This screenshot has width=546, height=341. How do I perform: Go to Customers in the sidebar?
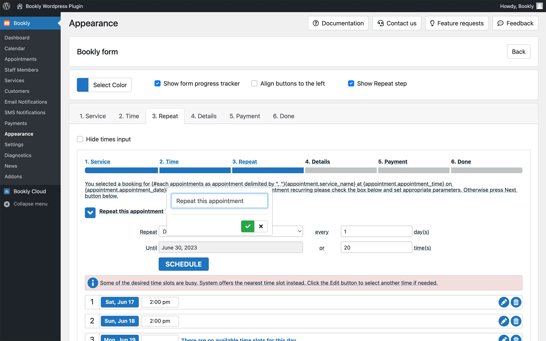coord(17,91)
